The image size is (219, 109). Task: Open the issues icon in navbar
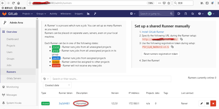point(179,14)
